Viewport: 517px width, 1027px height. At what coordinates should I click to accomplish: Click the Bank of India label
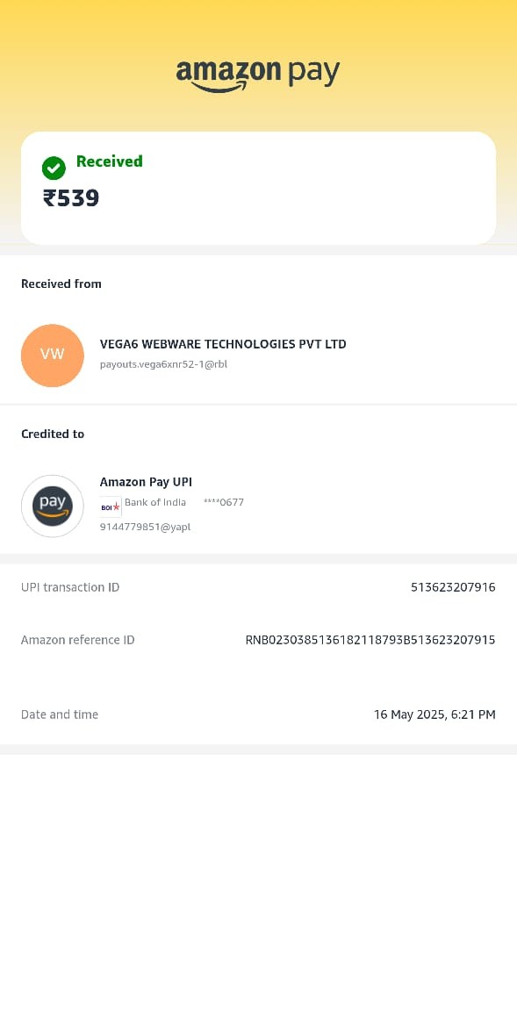[x=155, y=502]
